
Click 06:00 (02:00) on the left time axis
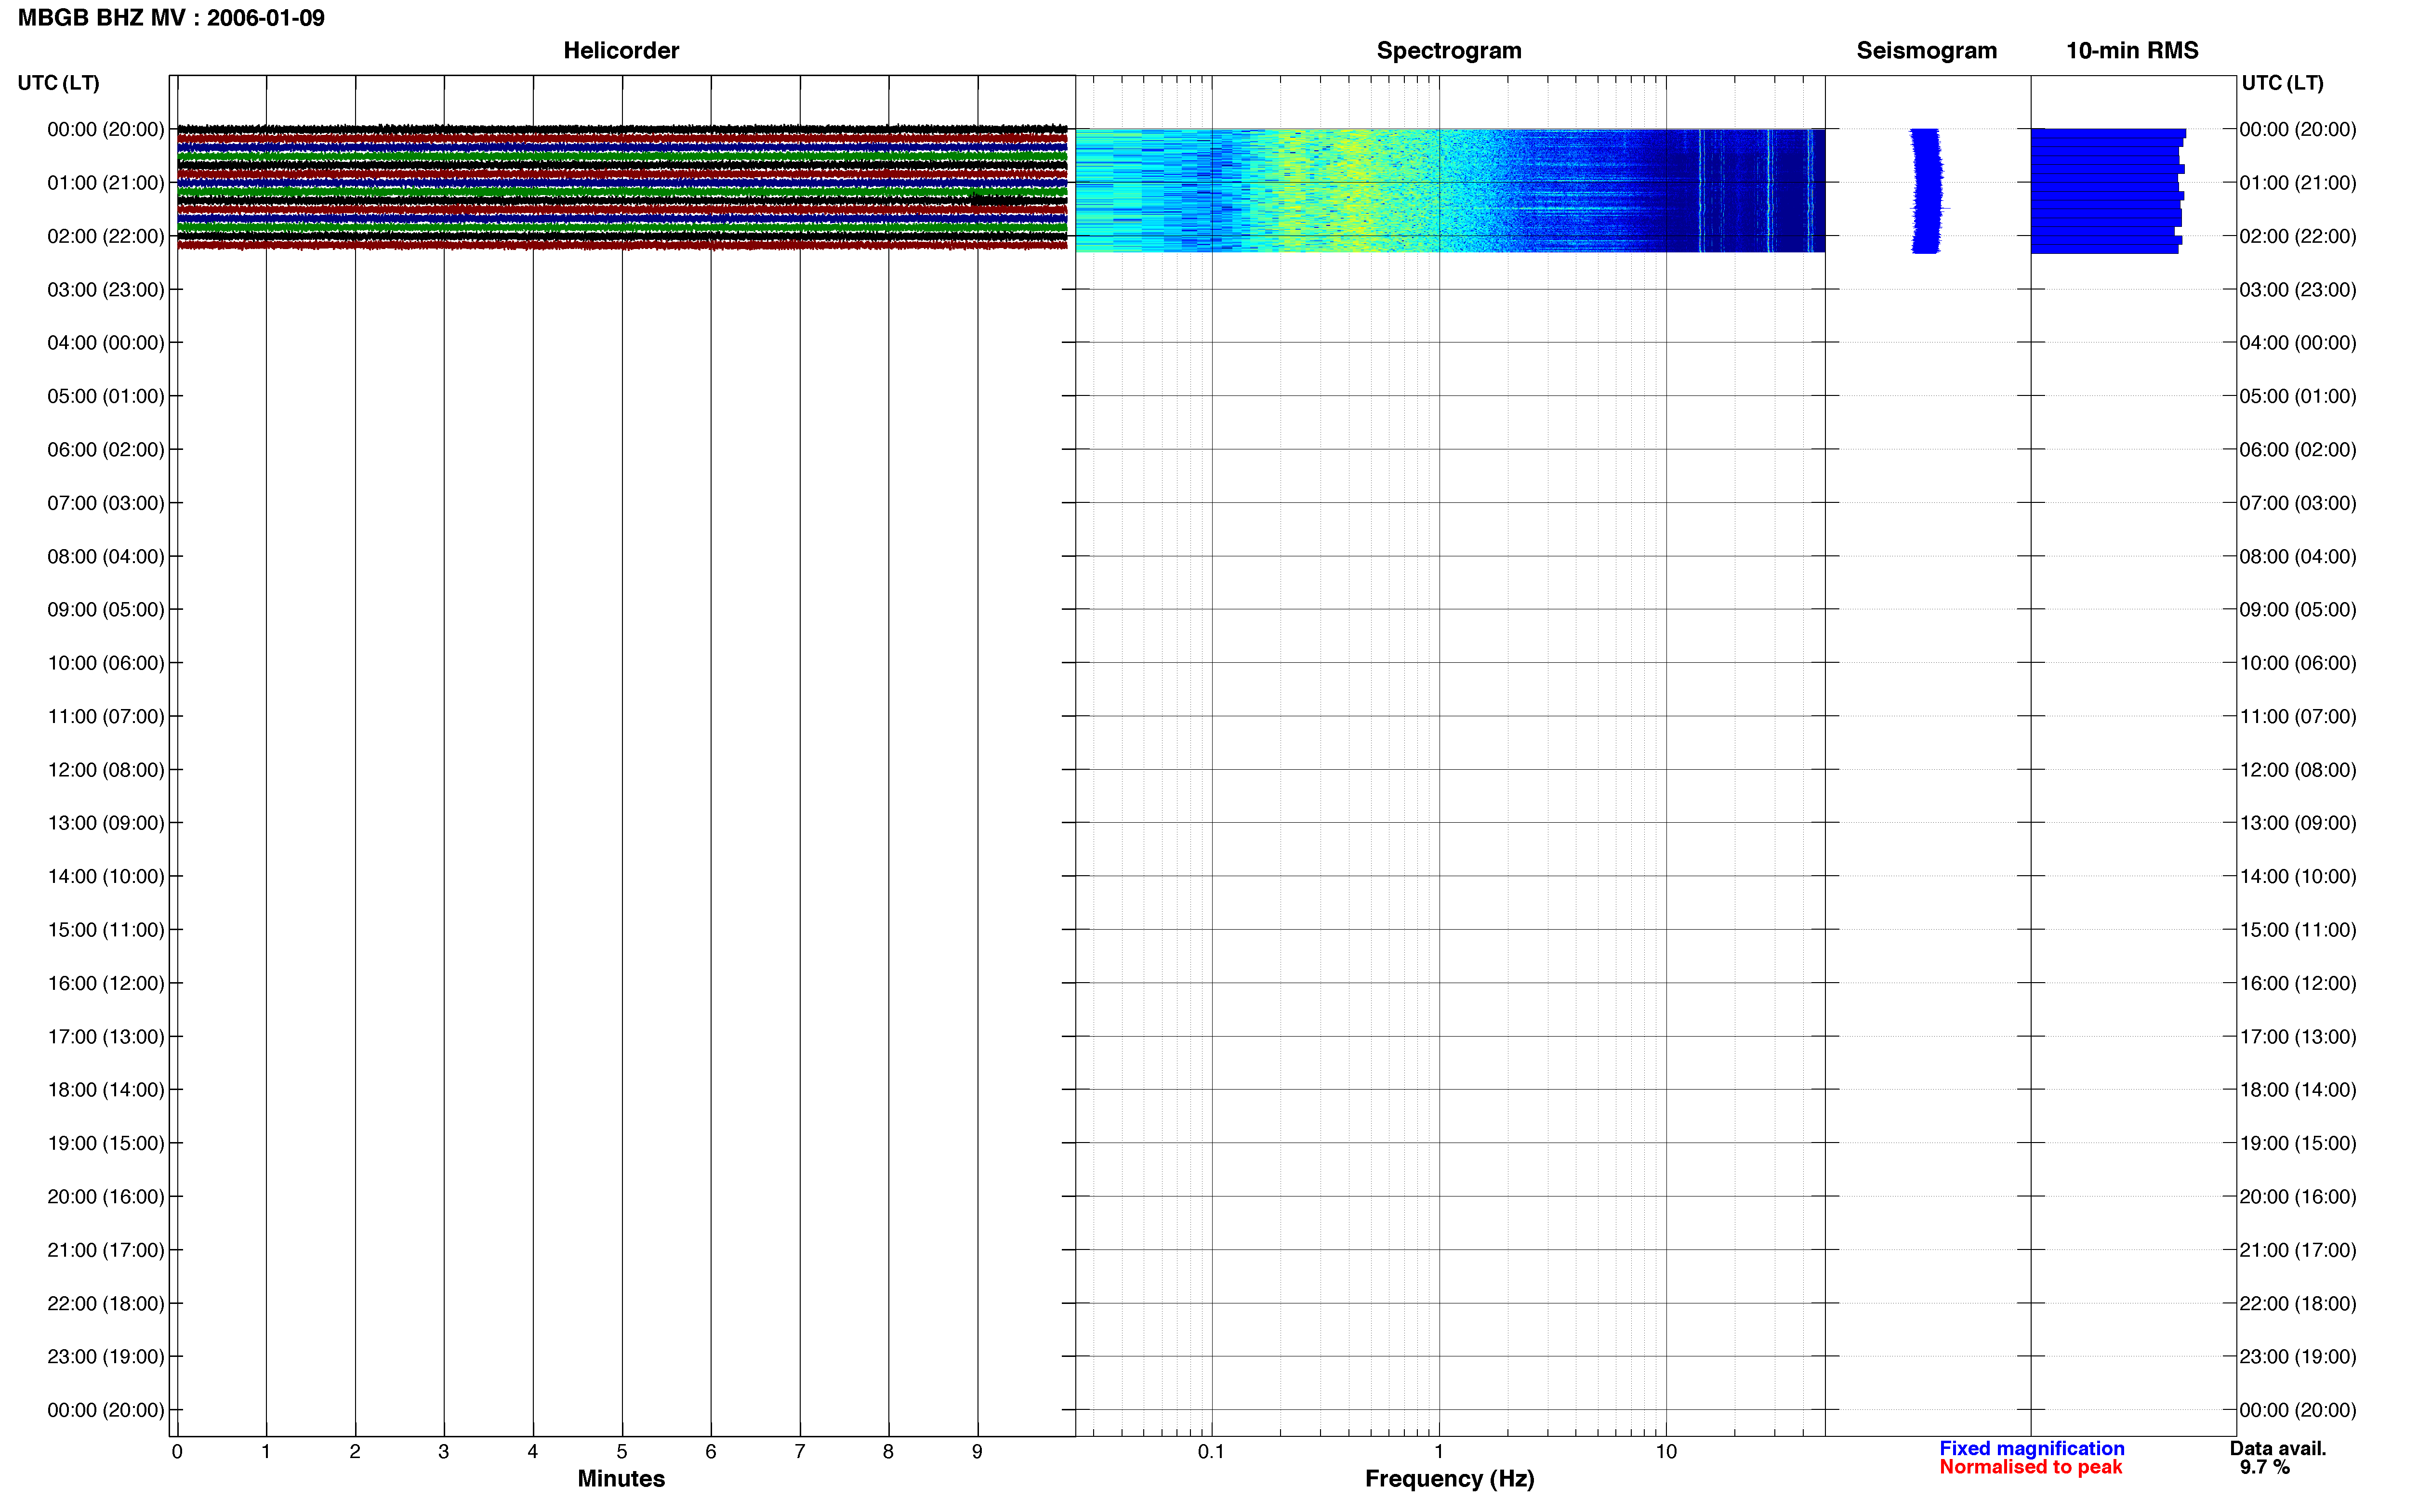pyautogui.click(x=106, y=450)
